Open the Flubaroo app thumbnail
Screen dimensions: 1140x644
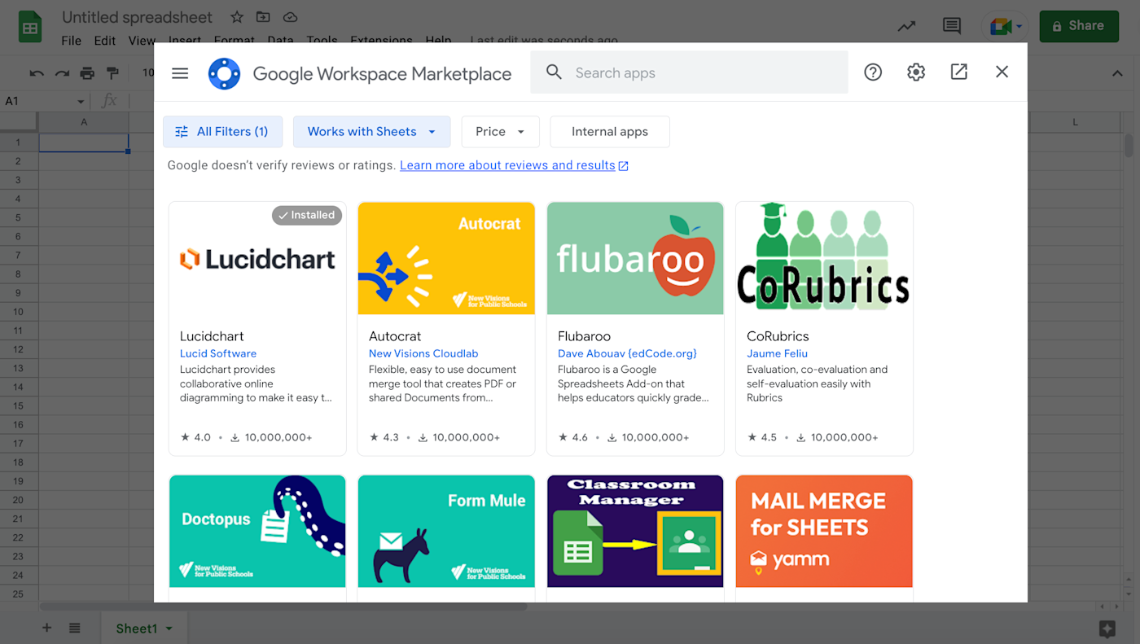635,258
